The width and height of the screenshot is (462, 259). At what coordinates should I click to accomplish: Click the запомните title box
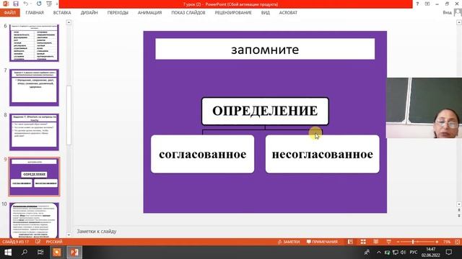tap(265, 49)
